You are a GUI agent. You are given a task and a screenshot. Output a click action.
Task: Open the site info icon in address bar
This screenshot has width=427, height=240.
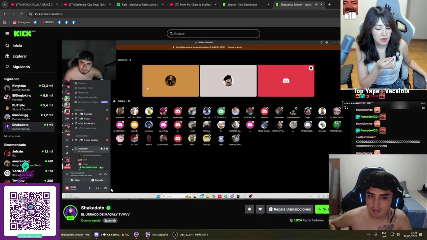point(31,14)
